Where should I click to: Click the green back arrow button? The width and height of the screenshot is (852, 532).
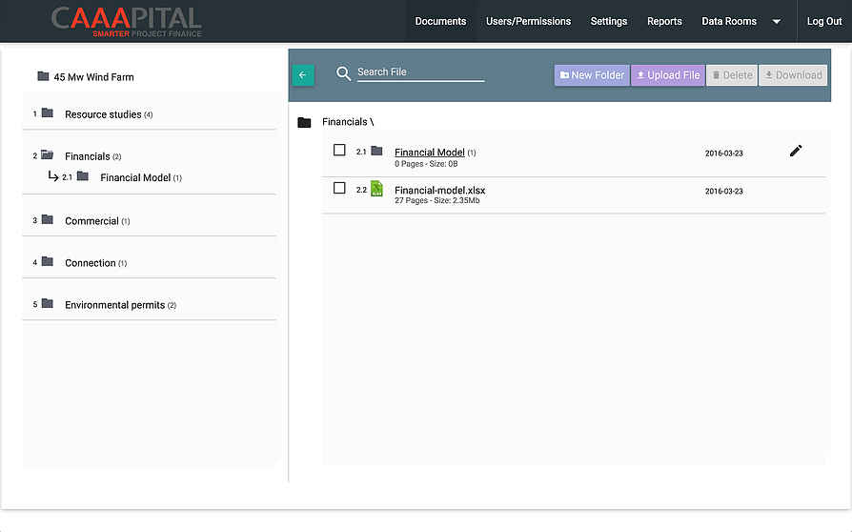[x=303, y=75]
